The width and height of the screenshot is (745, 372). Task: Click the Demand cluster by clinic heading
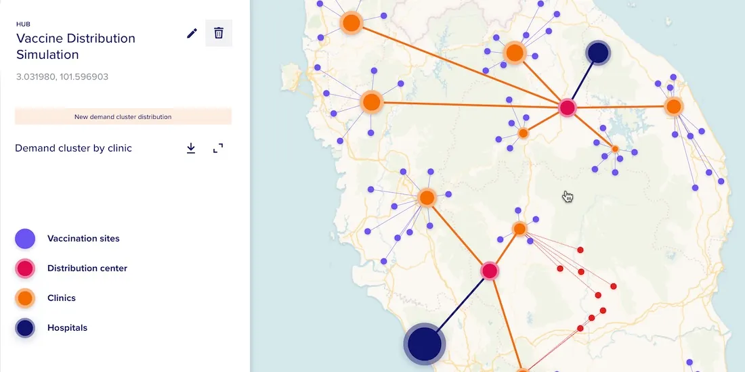click(73, 148)
